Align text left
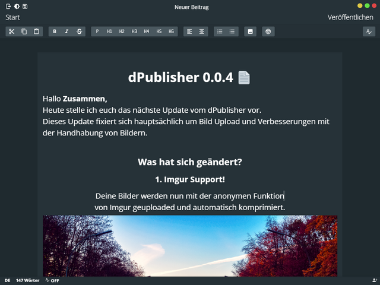 click(x=189, y=31)
